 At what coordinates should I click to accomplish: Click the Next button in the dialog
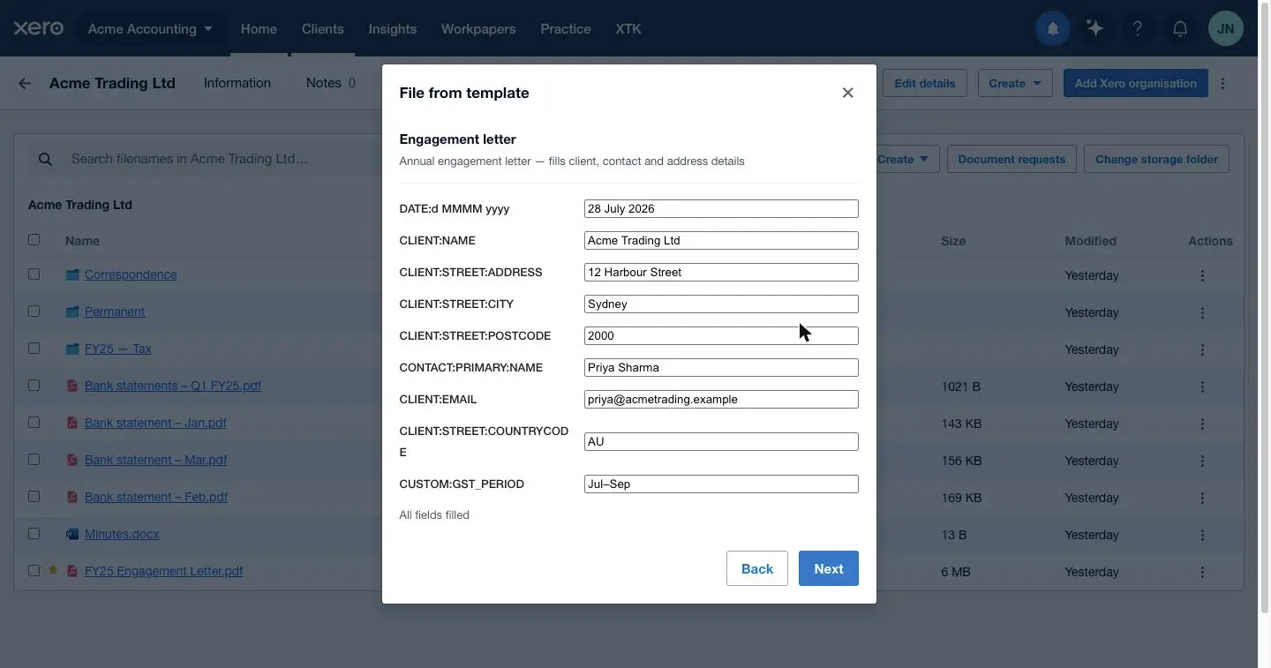[828, 568]
